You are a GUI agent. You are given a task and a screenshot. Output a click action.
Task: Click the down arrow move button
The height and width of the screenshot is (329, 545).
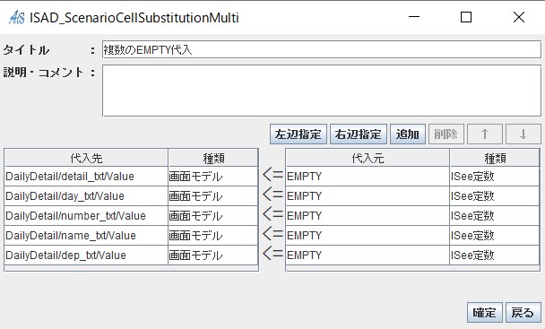point(523,134)
